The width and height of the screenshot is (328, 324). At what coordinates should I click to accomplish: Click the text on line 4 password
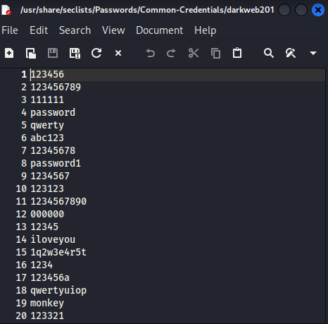(x=53, y=112)
